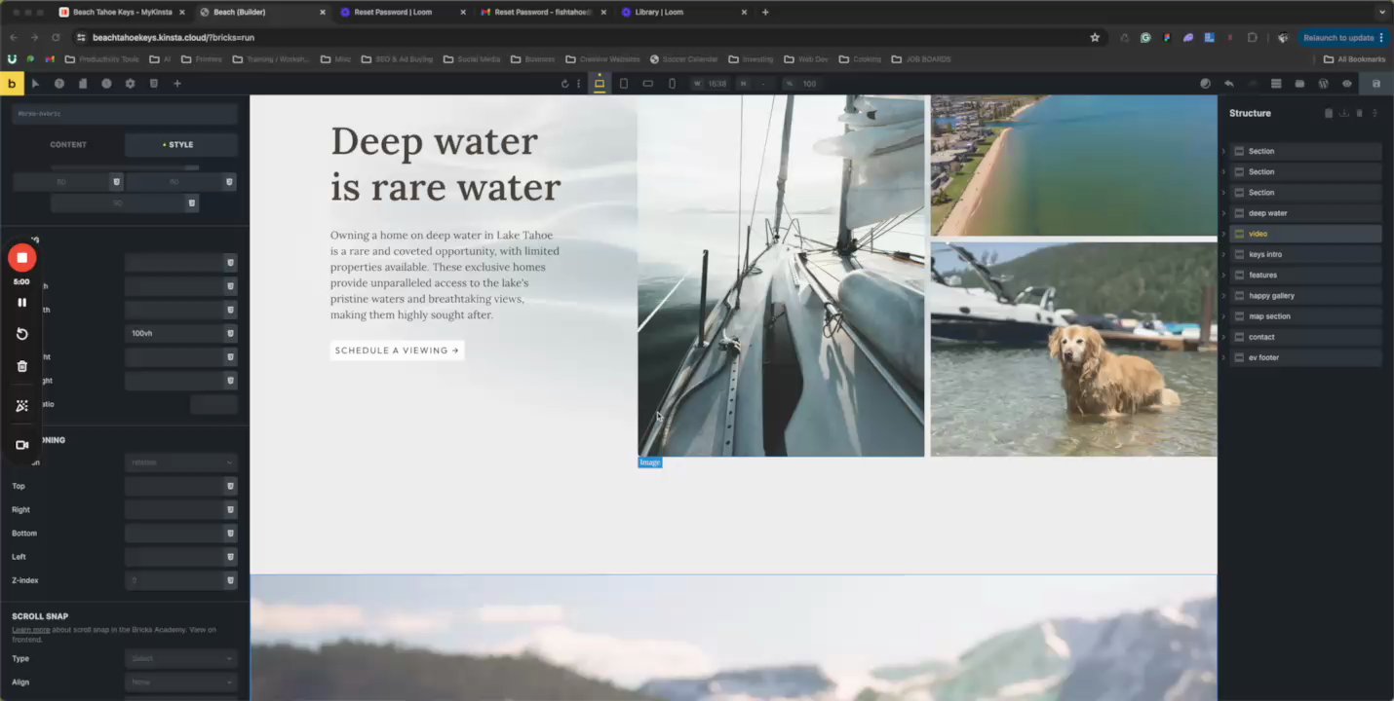Select the mobile portrait breakpoint icon

pyautogui.click(x=671, y=84)
